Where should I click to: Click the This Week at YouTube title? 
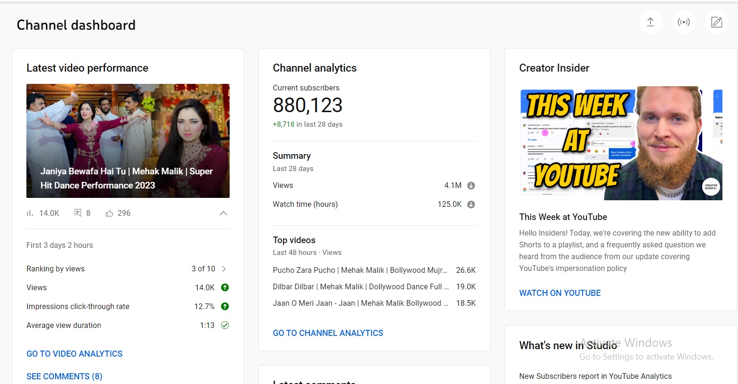[x=563, y=217]
